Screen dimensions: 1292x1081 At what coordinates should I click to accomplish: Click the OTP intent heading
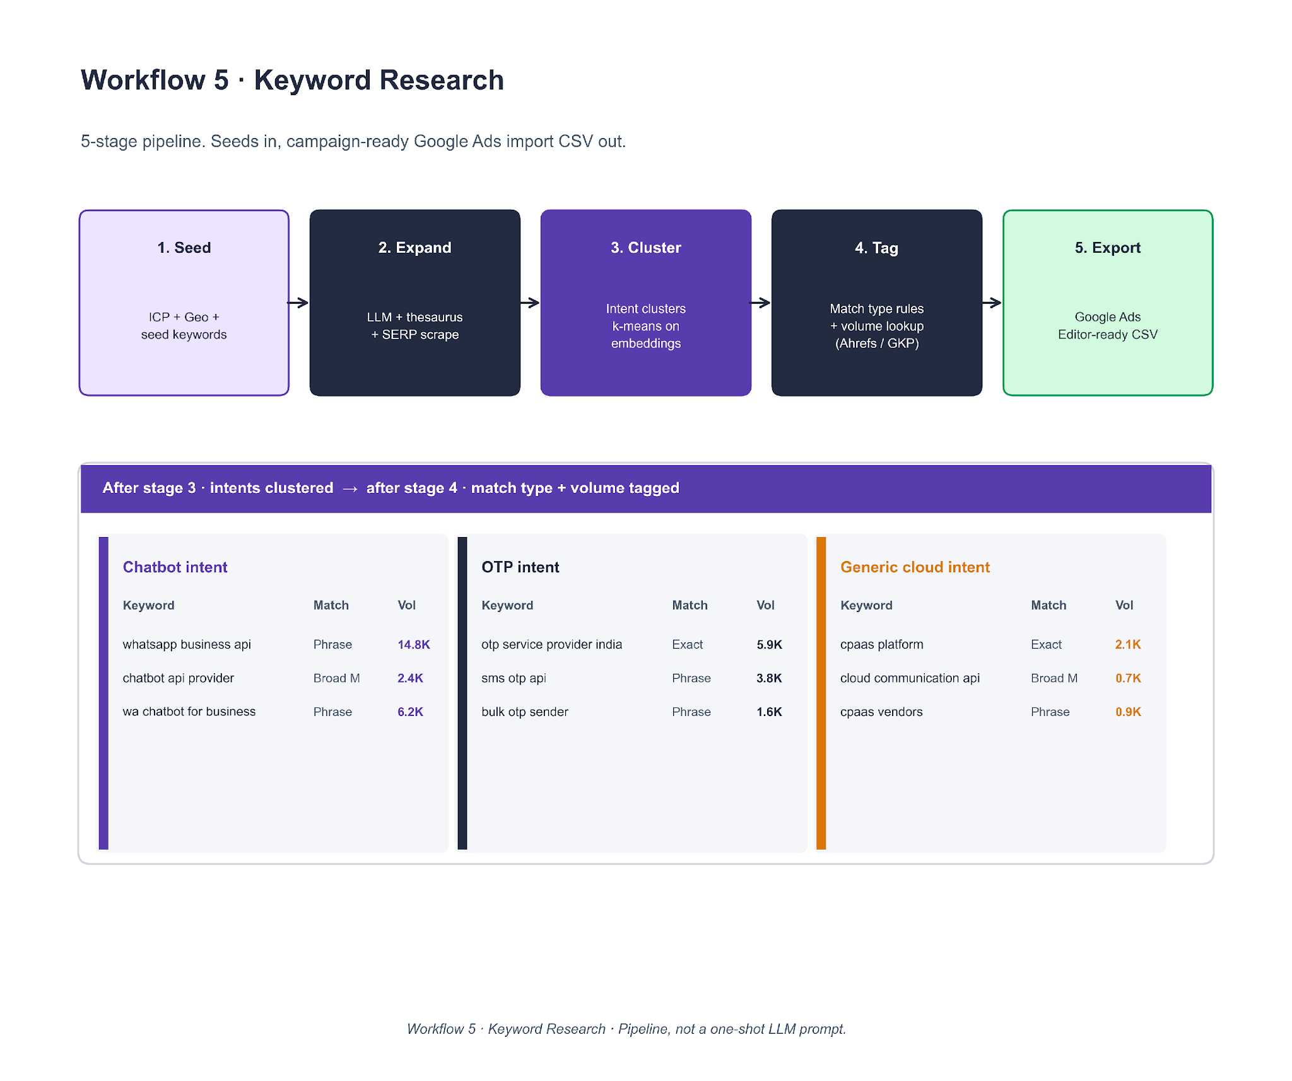[520, 567]
